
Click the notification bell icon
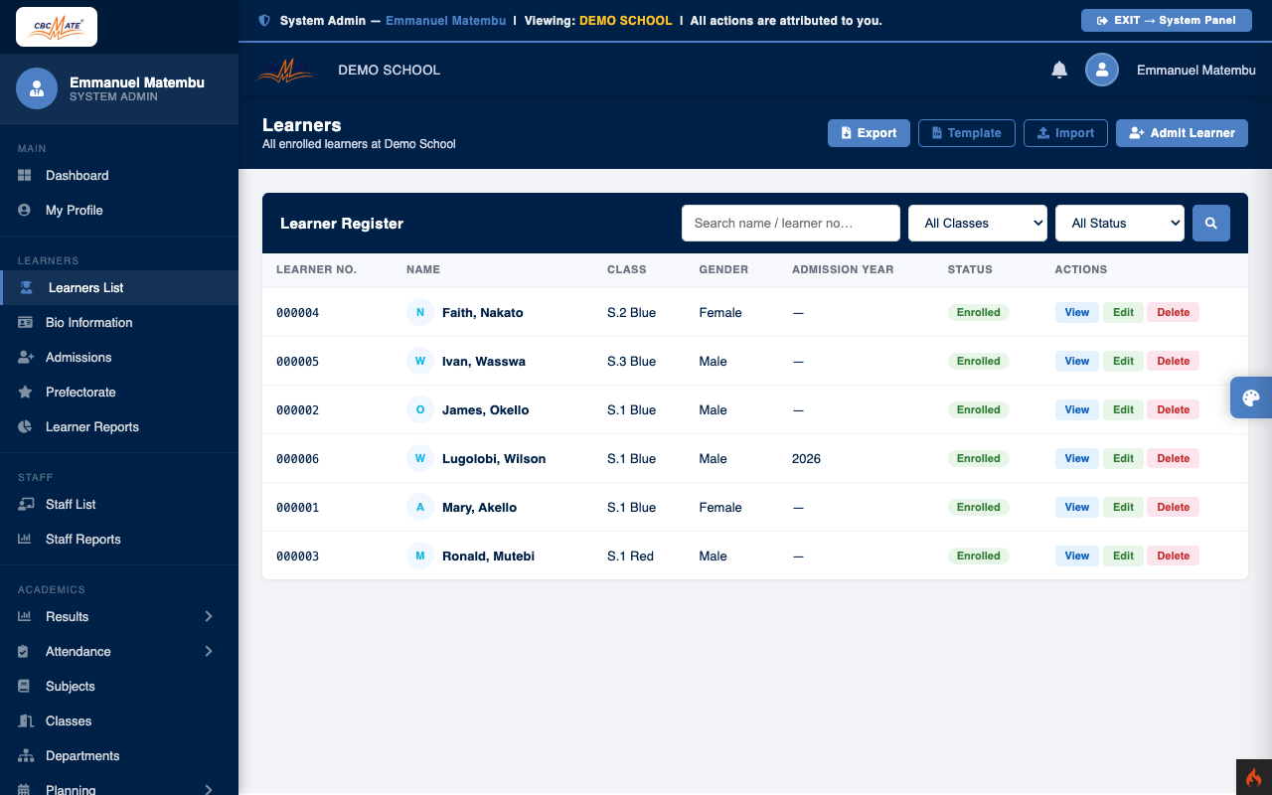pyautogui.click(x=1059, y=70)
